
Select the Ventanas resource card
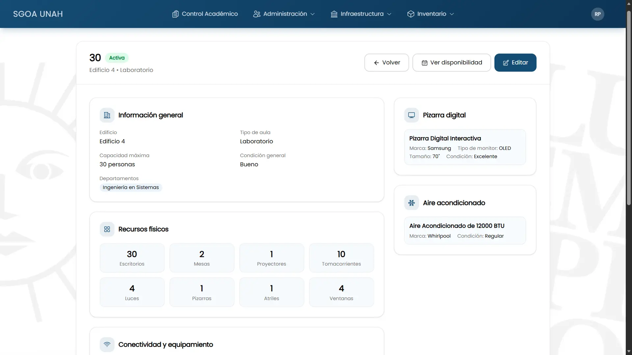coord(341,292)
